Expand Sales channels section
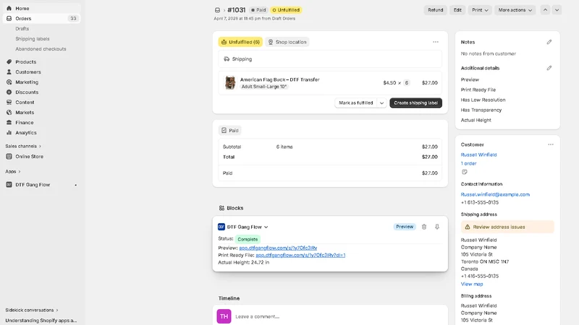The height and width of the screenshot is (325, 579). [x=23, y=146]
